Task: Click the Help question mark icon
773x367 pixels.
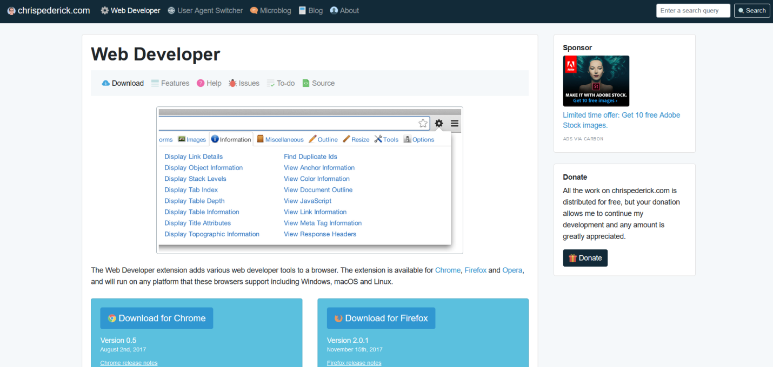Action: [201, 83]
